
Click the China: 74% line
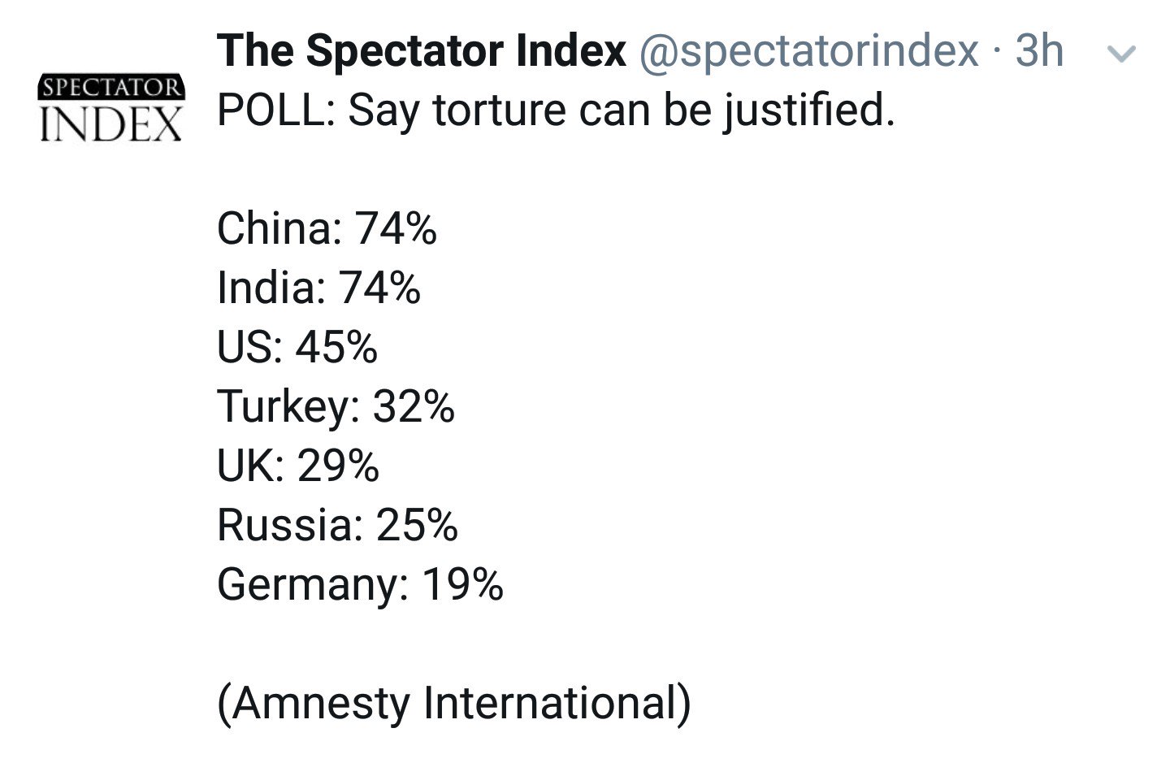(x=327, y=228)
